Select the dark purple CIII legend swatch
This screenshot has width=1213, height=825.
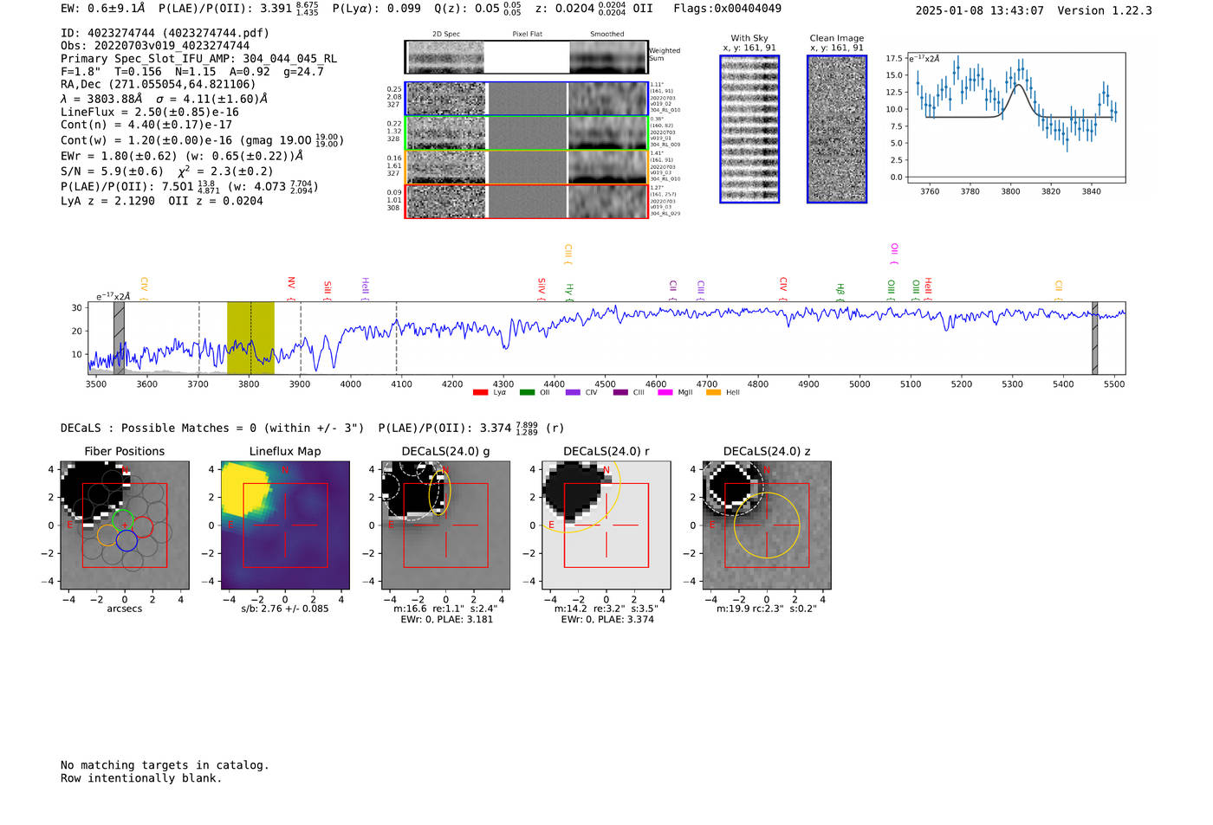[619, 393]
